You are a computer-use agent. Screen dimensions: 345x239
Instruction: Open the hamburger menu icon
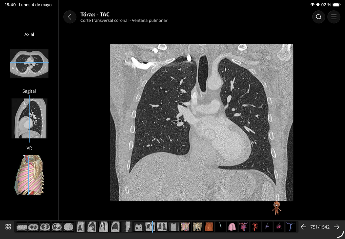334,17
